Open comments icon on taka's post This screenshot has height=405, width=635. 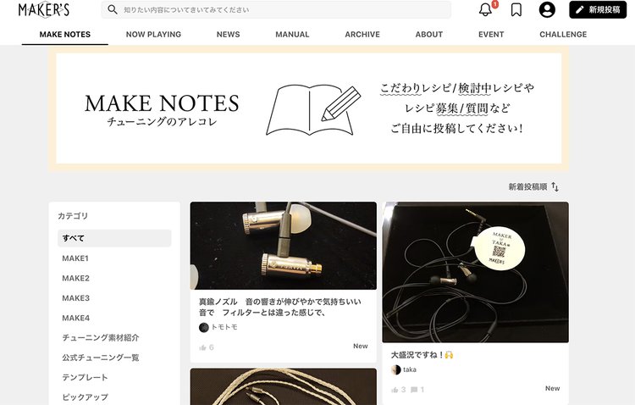[x=414, y=390]
